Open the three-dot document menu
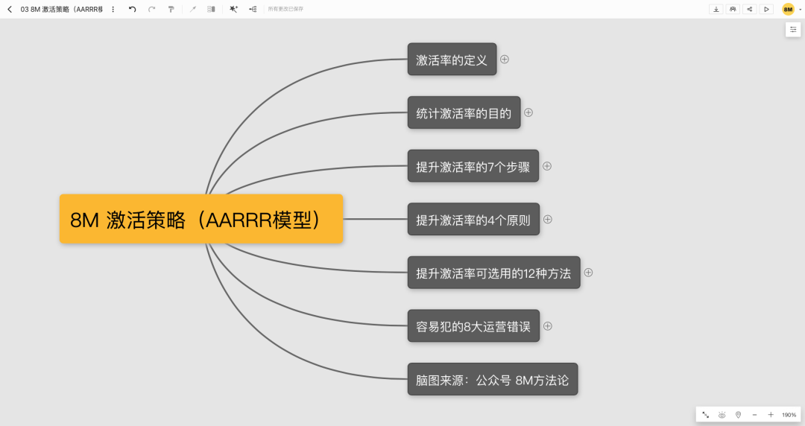 click(x=113, y=9)
